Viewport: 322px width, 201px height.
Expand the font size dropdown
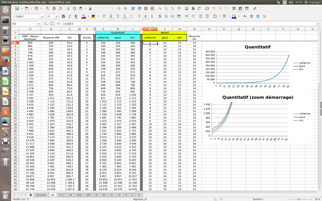[57, 16]
